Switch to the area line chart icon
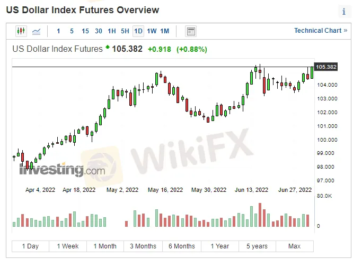 37,31
